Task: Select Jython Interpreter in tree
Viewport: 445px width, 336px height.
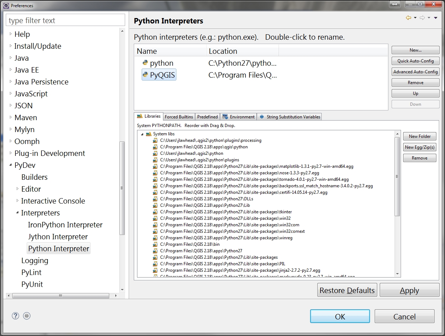Action: click(58, 237)
